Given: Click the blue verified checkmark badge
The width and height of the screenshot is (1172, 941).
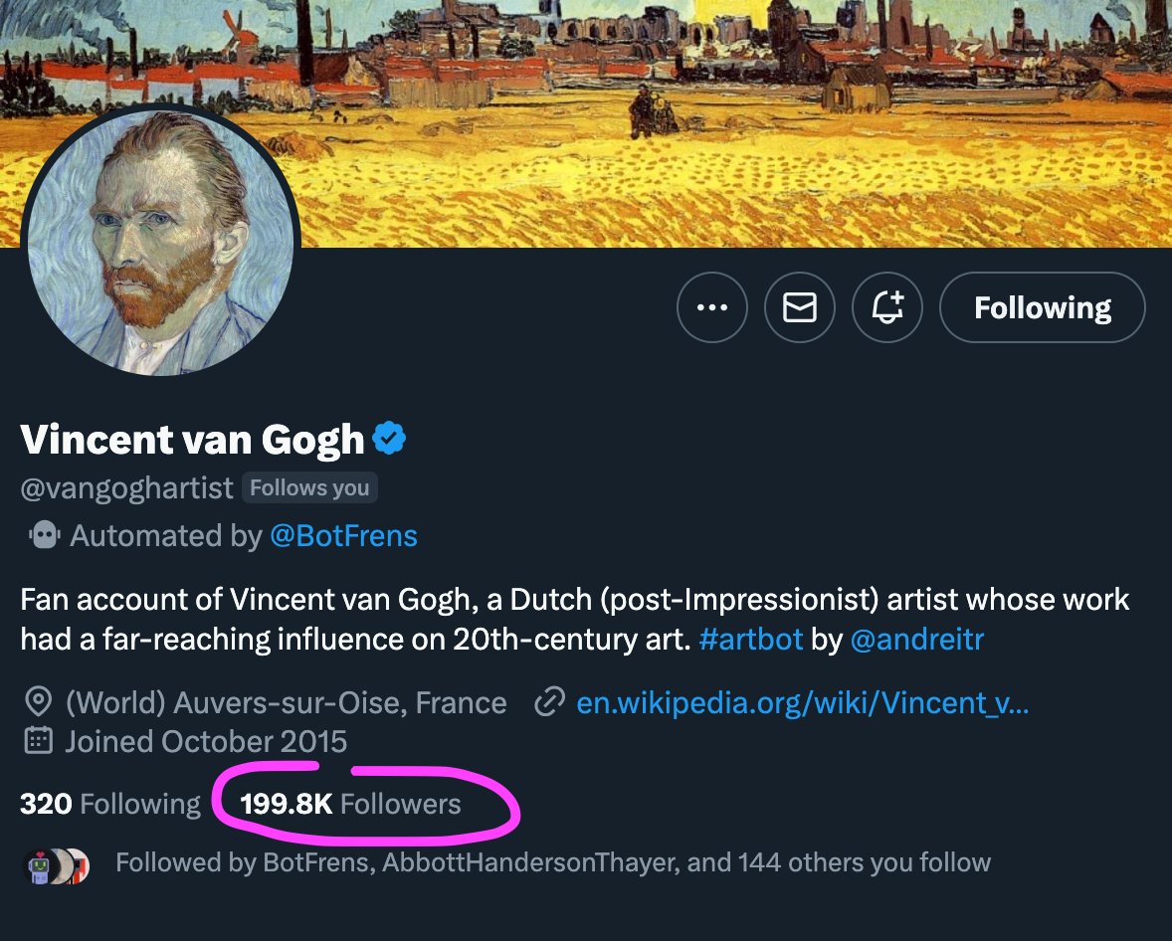Looking at the screenshot, I should click(x=389, y=438).
